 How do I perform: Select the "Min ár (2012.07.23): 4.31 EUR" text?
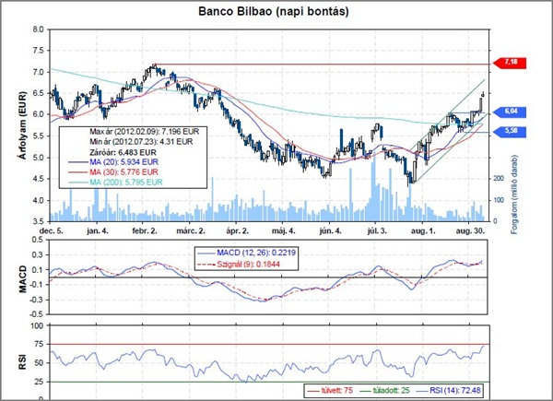(141, 142)
